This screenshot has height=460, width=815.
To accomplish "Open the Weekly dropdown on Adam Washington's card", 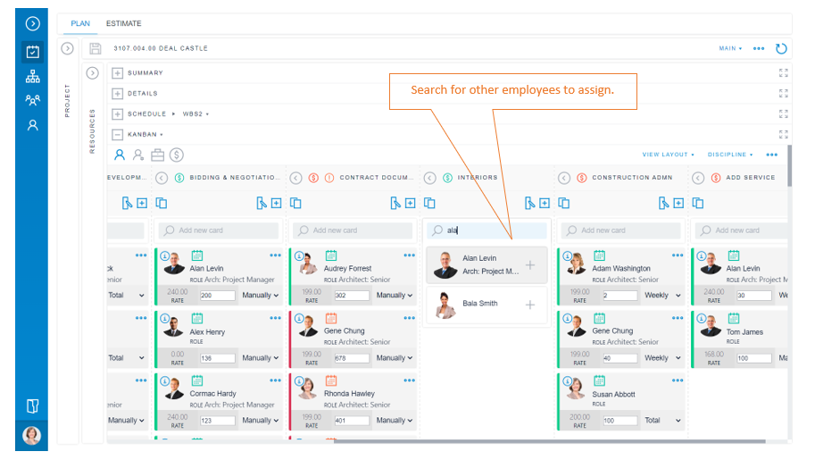I will (x=661, y=295).
